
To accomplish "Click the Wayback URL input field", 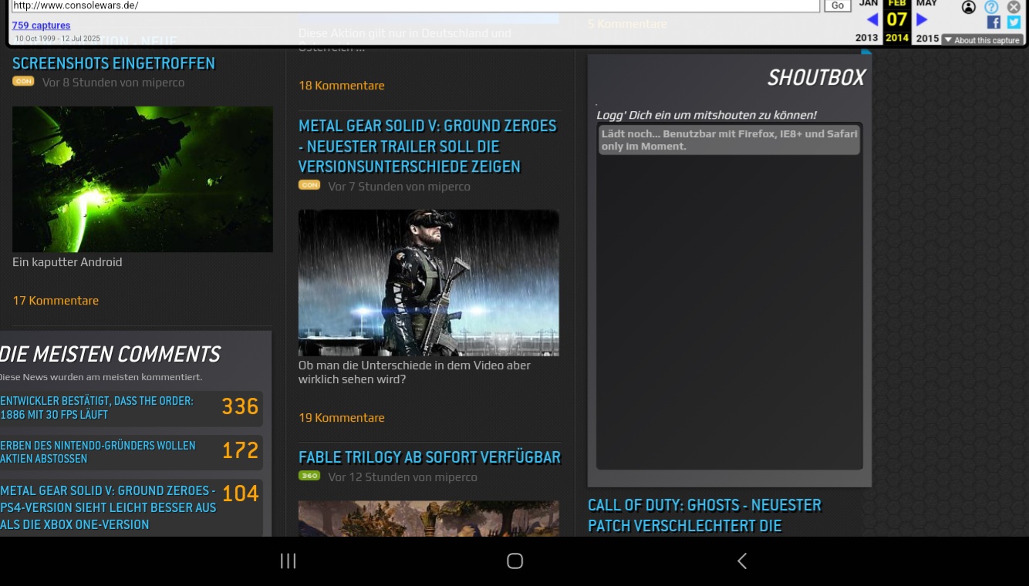I will click(415, 5).
